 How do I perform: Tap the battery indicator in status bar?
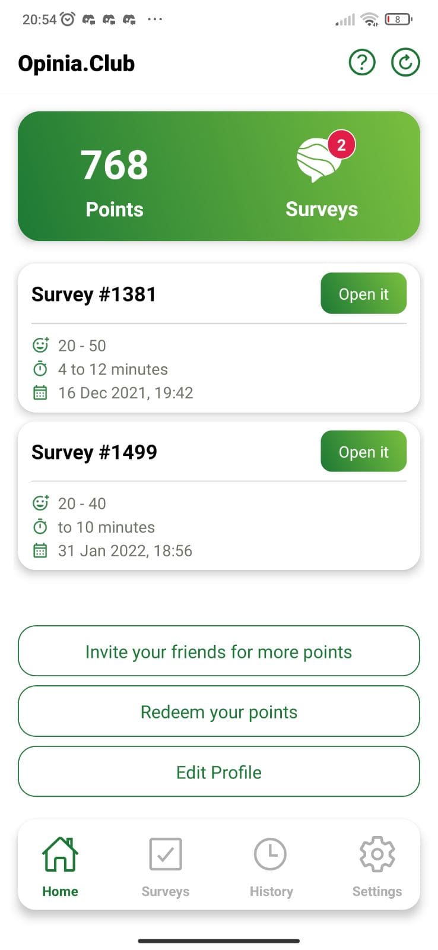(398, 20)
